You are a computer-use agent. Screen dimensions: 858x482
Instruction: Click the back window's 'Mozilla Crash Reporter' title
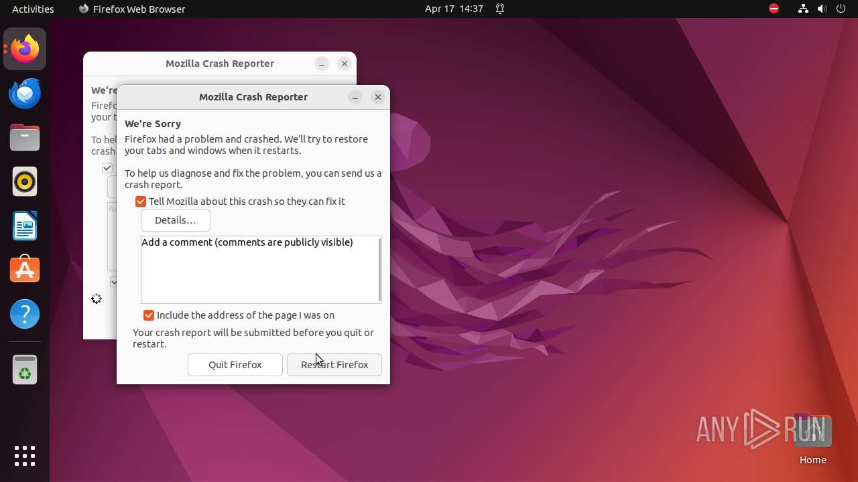(220, 64)
